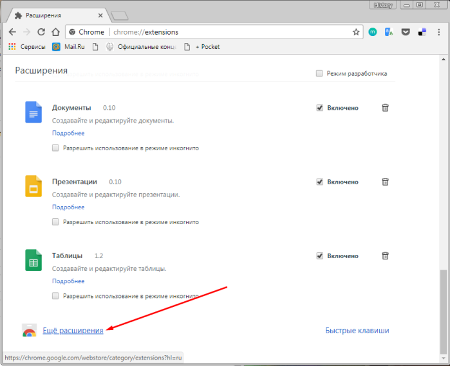Remove the Таблицы extension with trash icon
The width and height of the screenshot is (450, 366).
pos(385,256)
